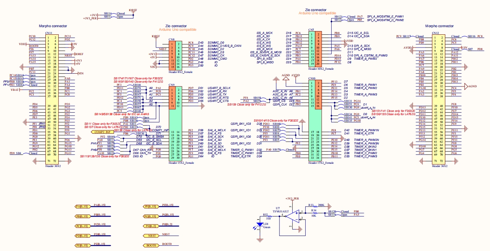Select the AGND arrow symbol beside CN12
This screenshot has width=490, height=251.
point(466,86)
